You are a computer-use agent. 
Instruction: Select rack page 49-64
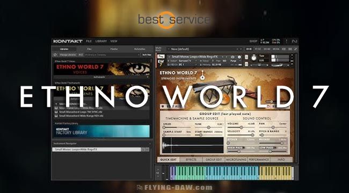(x=276, y=49)
